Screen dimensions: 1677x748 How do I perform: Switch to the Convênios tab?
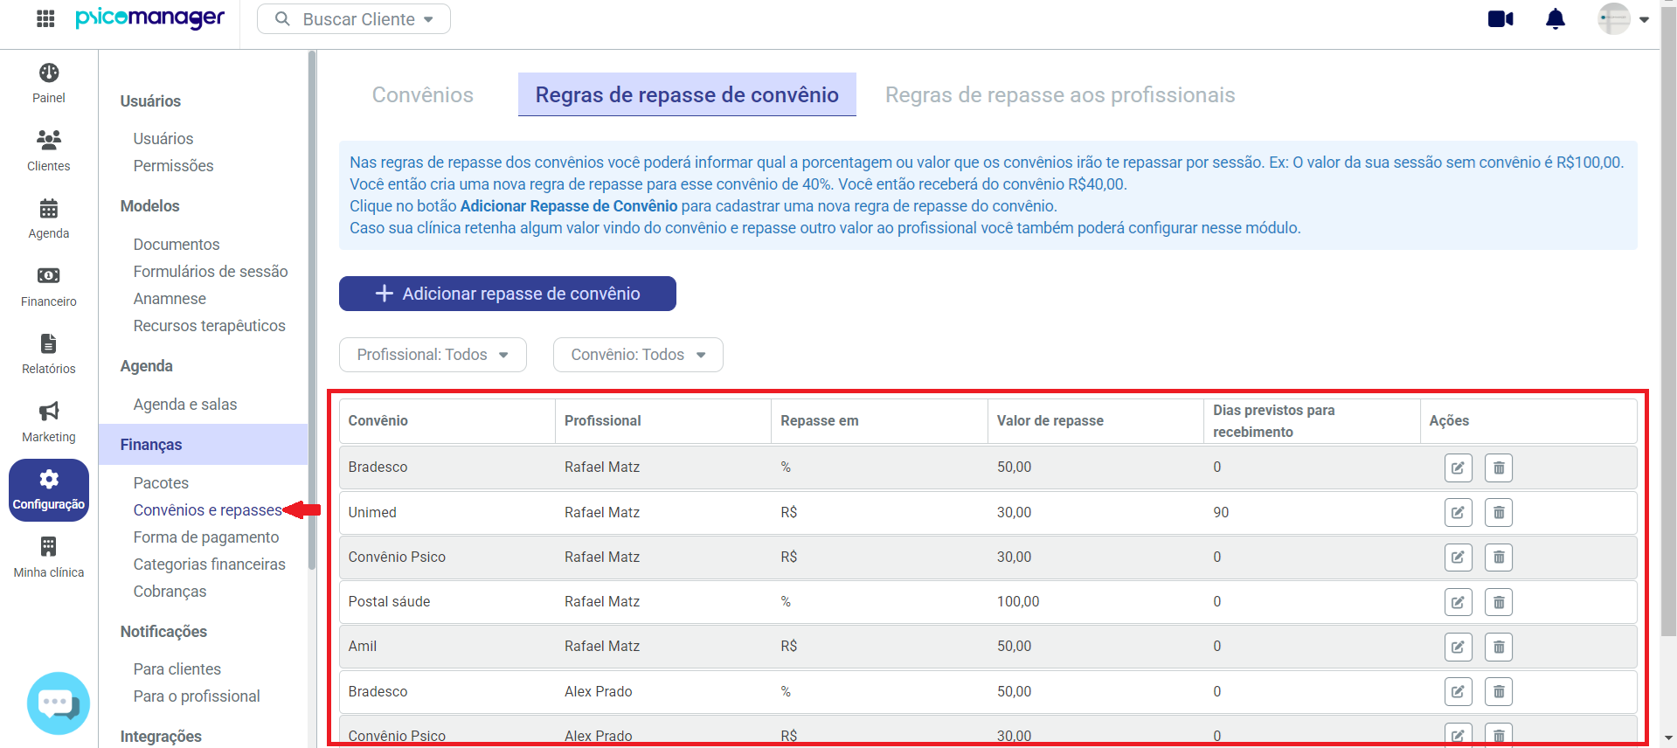point(423,94)
